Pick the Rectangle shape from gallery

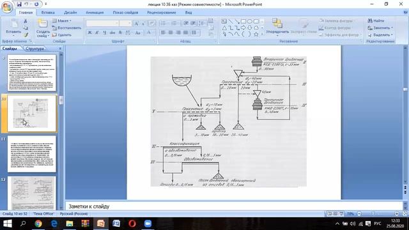pyautogui.click(x=243, y=21)
